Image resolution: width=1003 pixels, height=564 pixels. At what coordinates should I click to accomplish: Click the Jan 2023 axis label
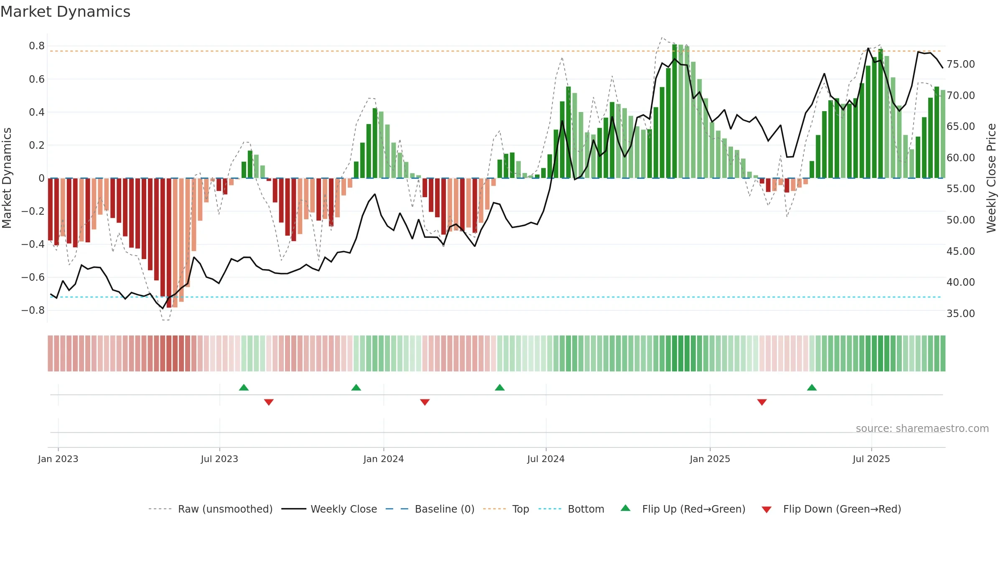click(58, 459)
